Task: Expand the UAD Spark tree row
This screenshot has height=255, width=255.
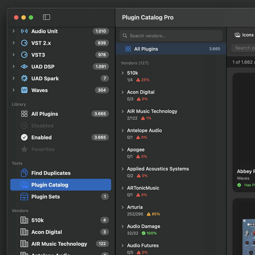Action: point(14,78)
